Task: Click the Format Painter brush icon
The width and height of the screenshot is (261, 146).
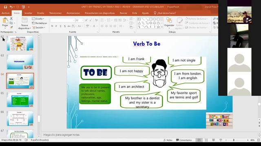Action: pos(11,27)
